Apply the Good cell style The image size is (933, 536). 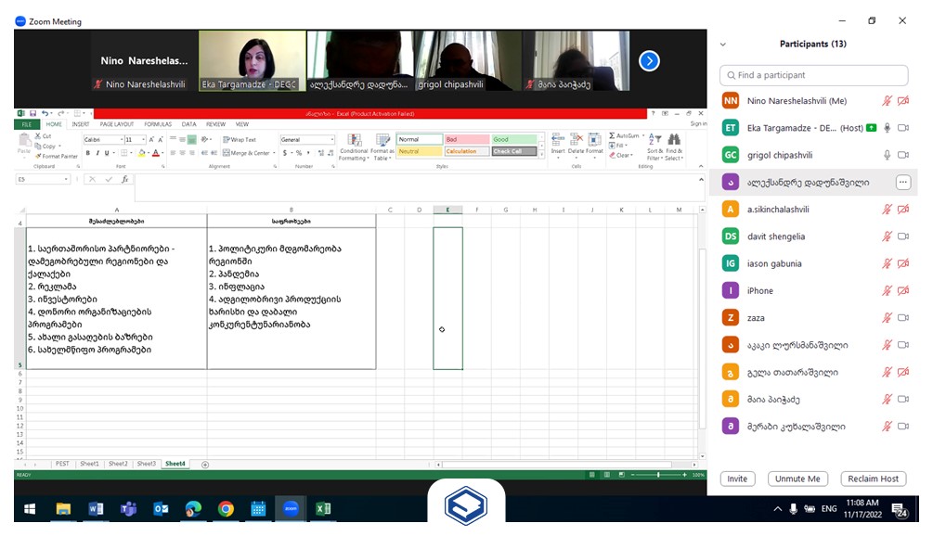click(x=514, y=140)
